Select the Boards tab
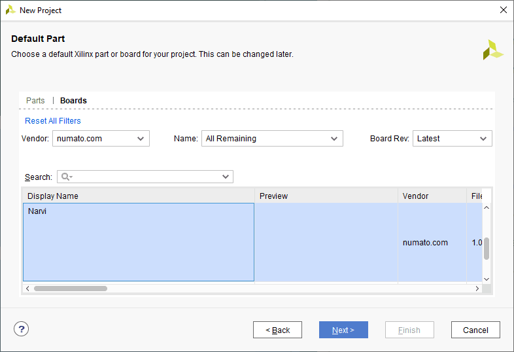 pyautogui.click(x=73, y=101)
